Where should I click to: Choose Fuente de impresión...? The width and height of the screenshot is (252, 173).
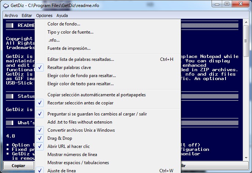pyautogui.click(x=108, y=48)
